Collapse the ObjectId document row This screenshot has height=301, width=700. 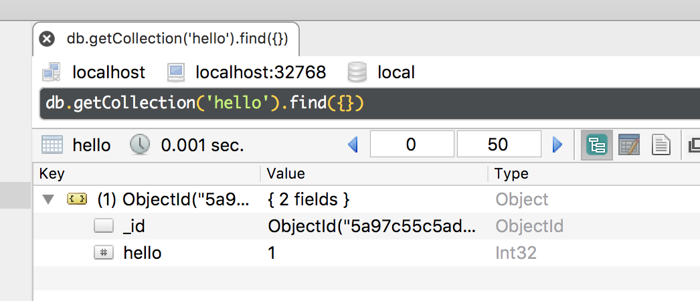pyautogui.click(x=47, y=199)
